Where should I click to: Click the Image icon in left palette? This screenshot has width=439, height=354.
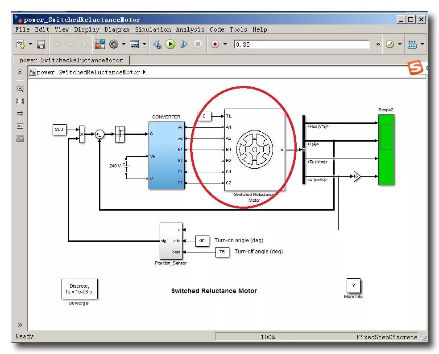pos(20,138)
